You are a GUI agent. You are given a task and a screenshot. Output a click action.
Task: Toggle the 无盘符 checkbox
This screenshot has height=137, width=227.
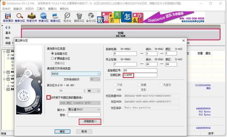[x=161, y=85]
